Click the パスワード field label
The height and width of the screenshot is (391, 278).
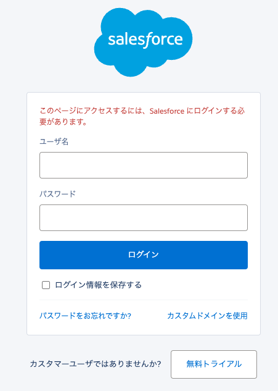click(x=57, y=194)
